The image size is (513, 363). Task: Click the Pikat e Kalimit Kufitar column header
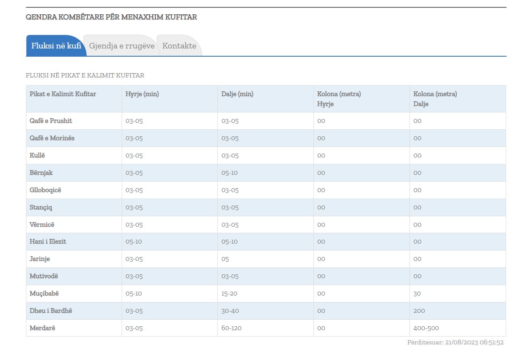pyautogui.click(x=63, y=94)
